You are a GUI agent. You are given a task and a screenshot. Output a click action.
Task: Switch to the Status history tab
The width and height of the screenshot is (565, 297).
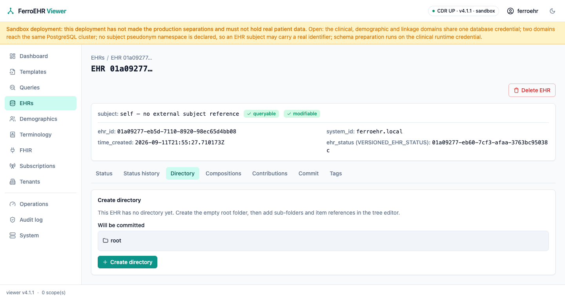coord(142,173)
